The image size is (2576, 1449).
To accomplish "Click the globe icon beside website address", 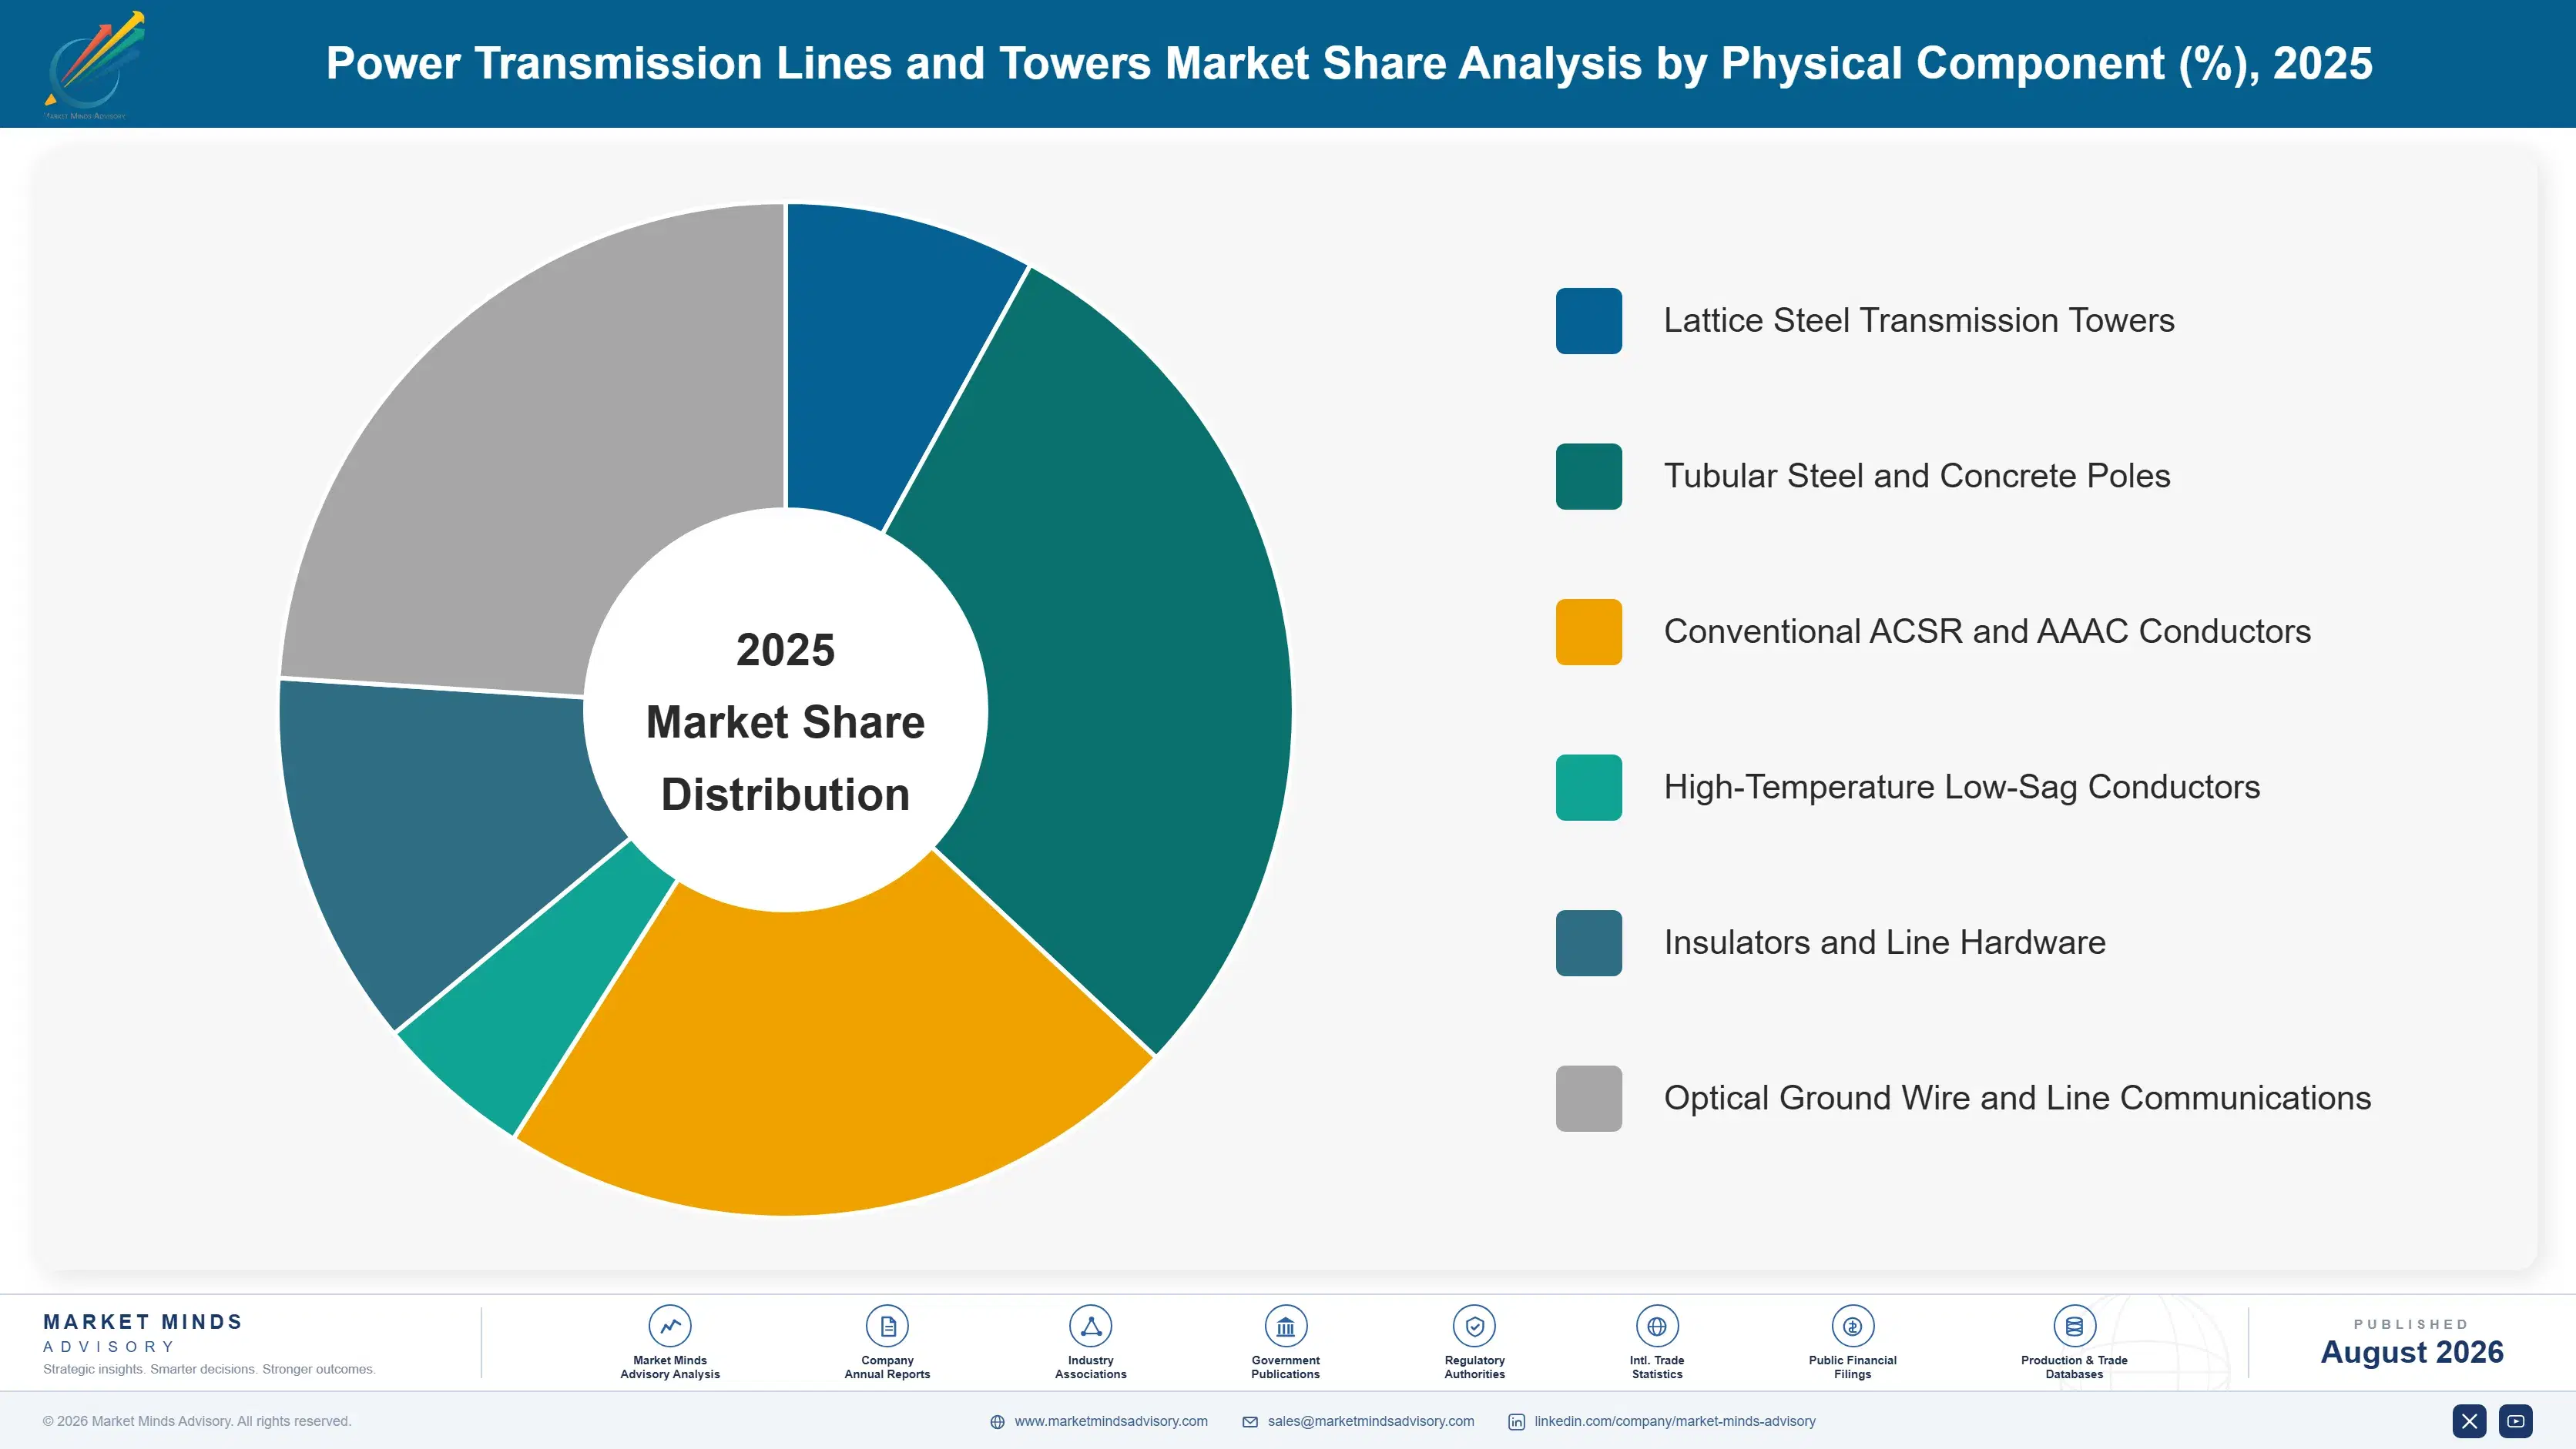I will point(997,1422).
